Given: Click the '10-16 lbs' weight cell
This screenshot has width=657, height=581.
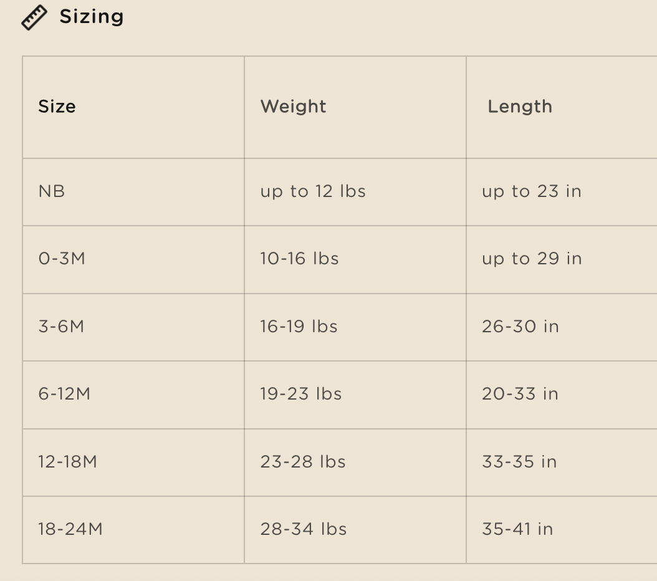Looking at the screenshot, I should 355,260.
